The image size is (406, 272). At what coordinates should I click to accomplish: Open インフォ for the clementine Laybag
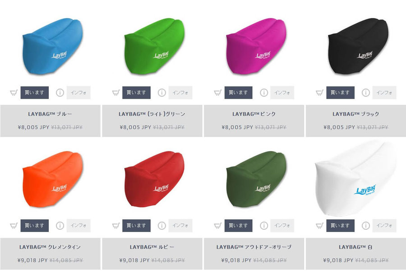click(78, 226)
